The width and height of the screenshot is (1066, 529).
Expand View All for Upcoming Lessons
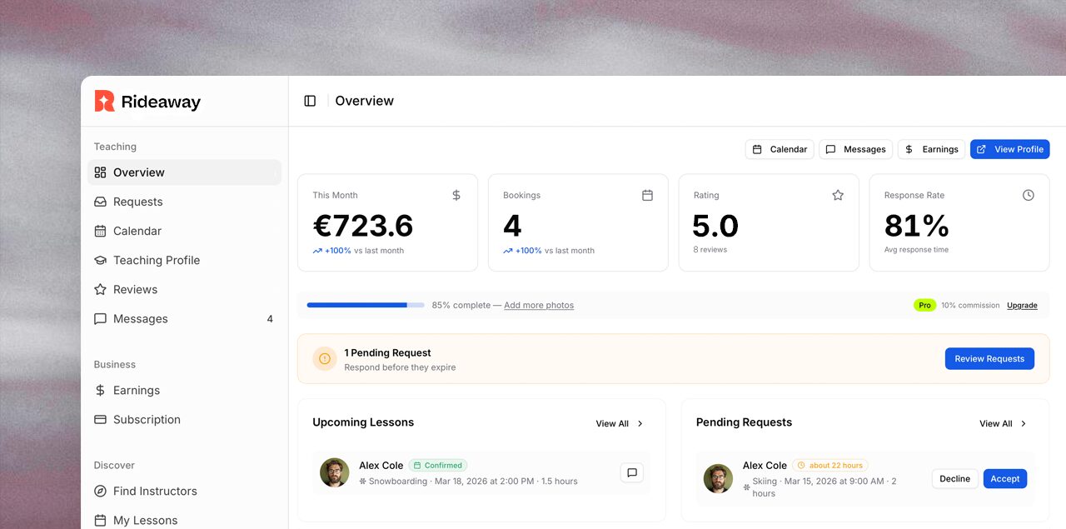pos(619,423)
